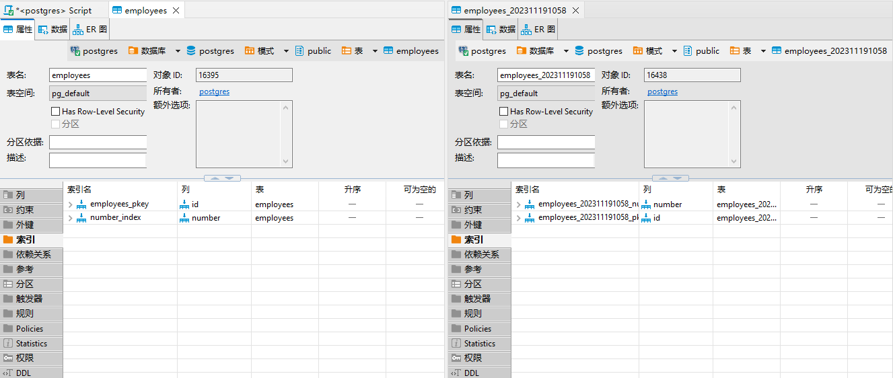Screen dimensions: 893x378
Task: Open 约束 section in employees sidebar
Action: 31,210
